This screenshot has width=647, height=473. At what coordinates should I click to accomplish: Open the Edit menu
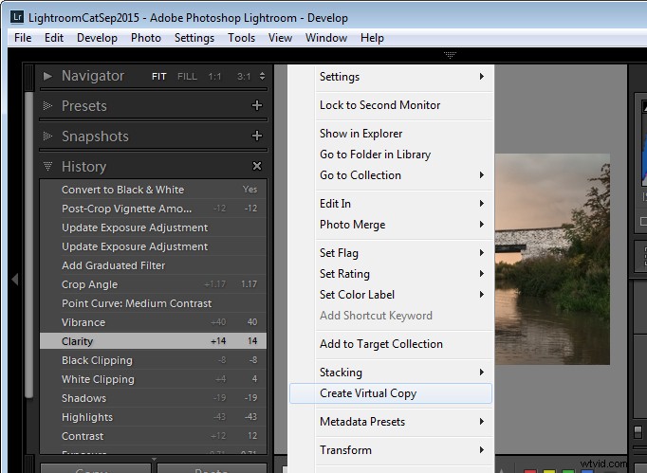(54, 38)
